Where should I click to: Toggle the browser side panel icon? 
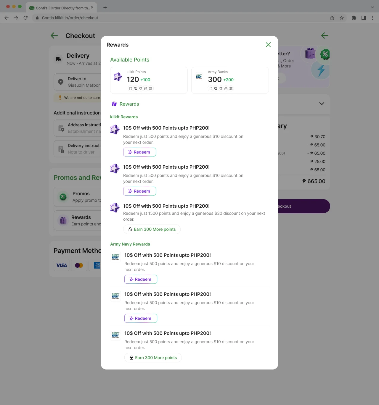(x=364, y=18)
